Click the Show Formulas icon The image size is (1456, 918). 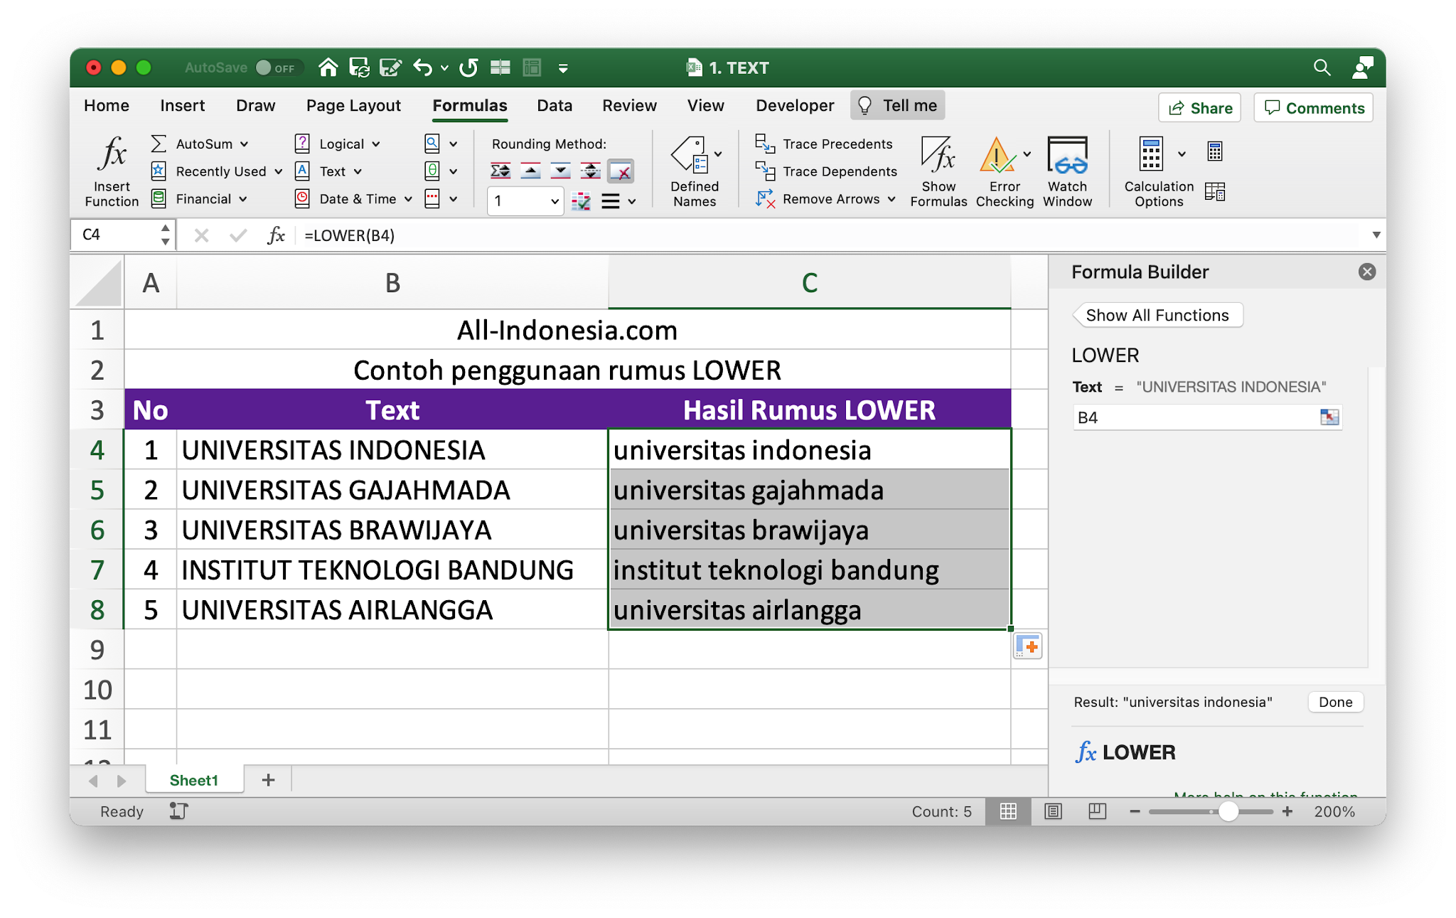tap(938, 154)
